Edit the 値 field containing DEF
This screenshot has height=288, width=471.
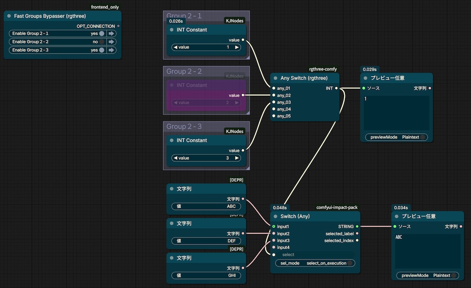click(x=206, y=241)
